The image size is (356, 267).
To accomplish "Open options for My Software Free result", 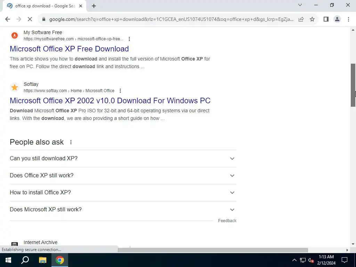I will pyautogui.click(x=129, y=39).
